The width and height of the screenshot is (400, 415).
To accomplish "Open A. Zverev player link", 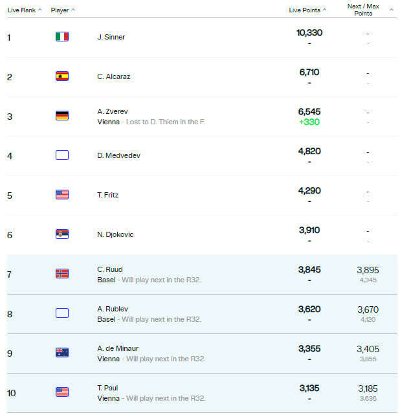I will tap(111, 111).
